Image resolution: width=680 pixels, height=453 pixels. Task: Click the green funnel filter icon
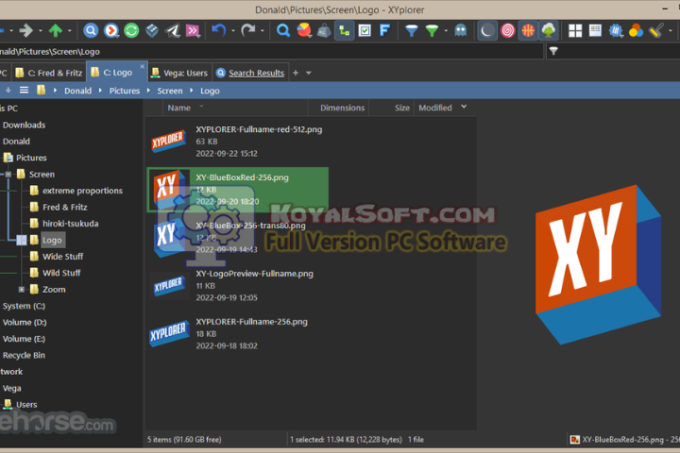pyautogui.click(x=432, y=30)
